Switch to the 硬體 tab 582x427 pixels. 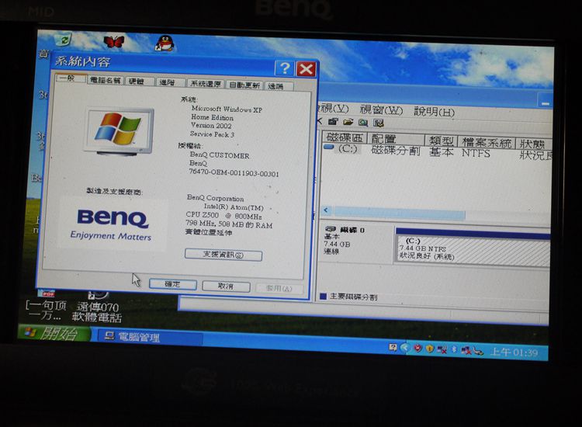pyautogui.click(x=140, y=82)
